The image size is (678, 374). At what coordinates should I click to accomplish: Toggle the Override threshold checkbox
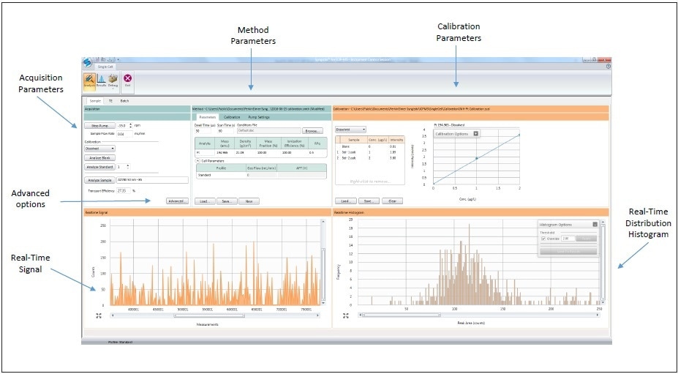click(543, 239)
